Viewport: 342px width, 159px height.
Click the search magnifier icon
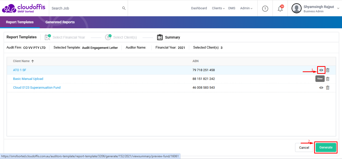(x=124, y=8)
